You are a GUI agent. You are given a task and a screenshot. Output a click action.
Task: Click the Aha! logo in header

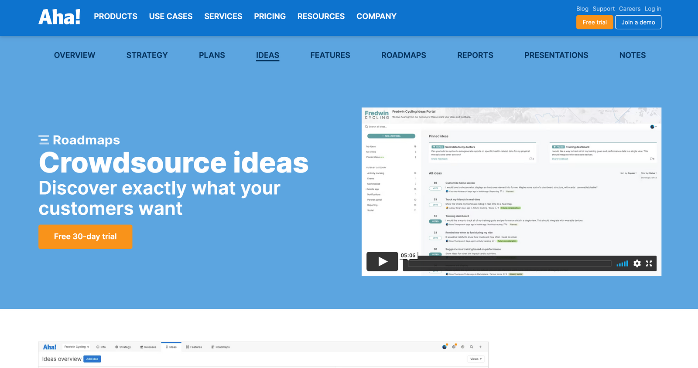[x=59, y=17]
